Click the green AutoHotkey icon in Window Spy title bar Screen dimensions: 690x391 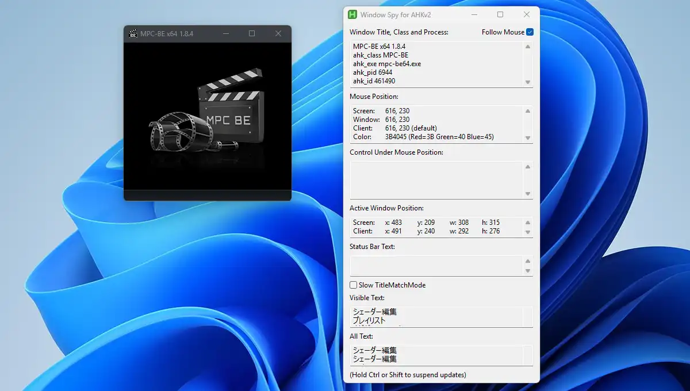pos(352,14)
